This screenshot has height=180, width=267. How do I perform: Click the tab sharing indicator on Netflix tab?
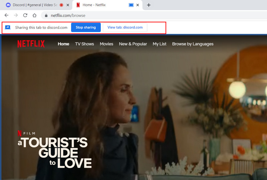[131, 5]
